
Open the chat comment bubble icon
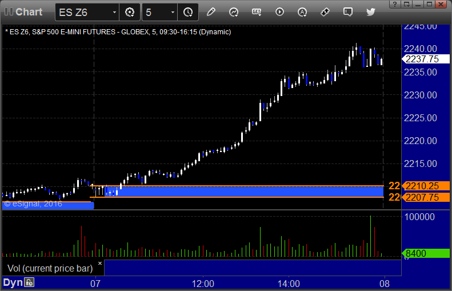click(347, 11)
